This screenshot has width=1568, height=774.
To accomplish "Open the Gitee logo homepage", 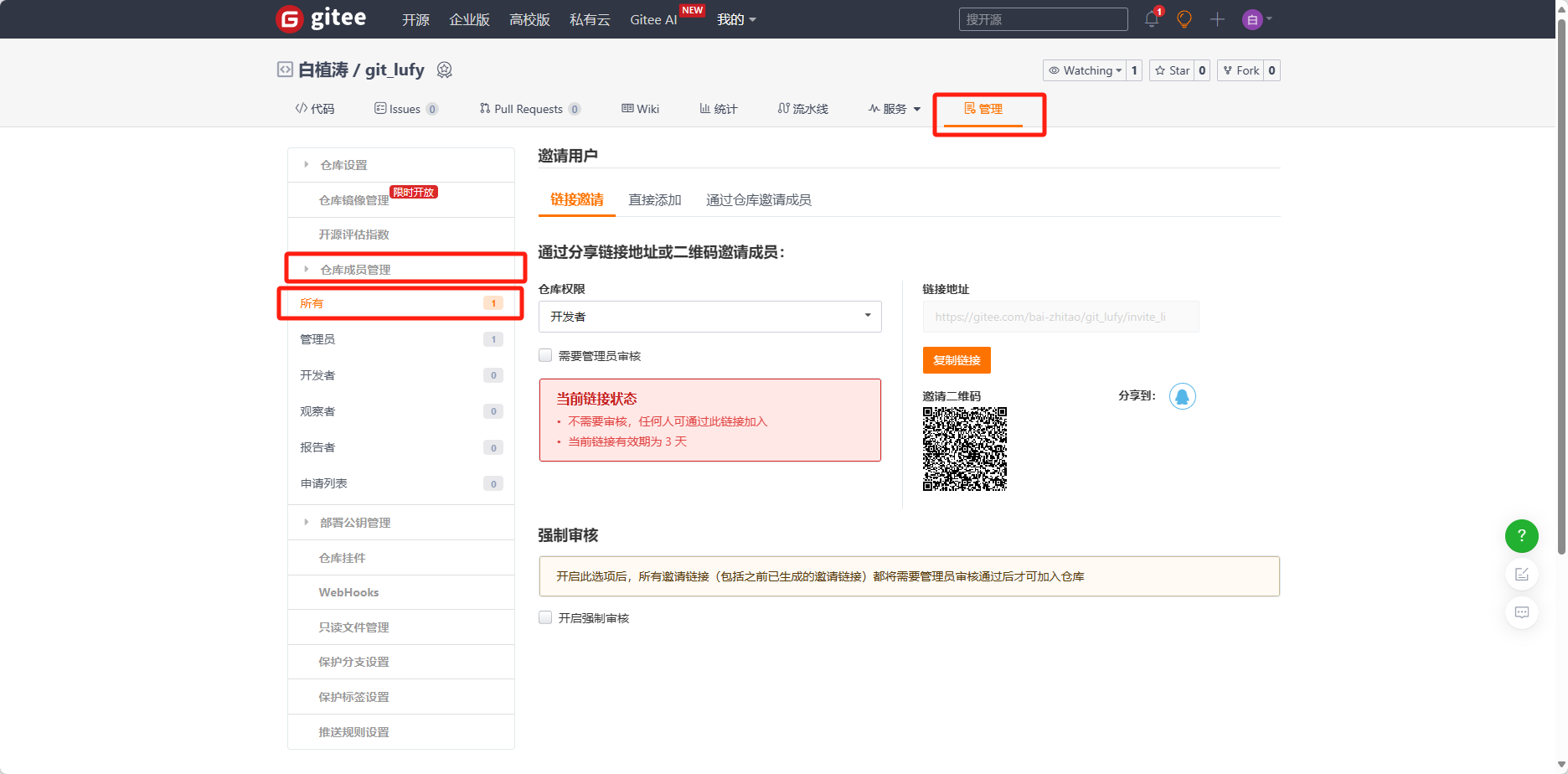I will (322, 18).
